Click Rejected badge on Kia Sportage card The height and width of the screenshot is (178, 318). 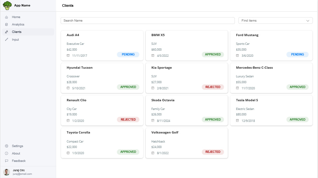pyautogui.click(x=213, y=87)
